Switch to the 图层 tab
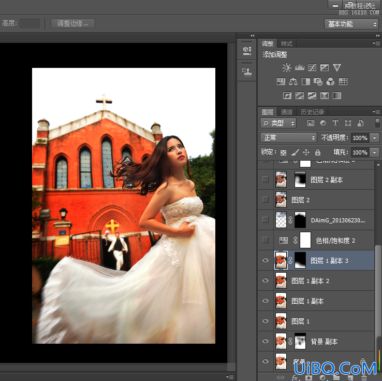Screen dimensions: 382x381 [268, 112]
